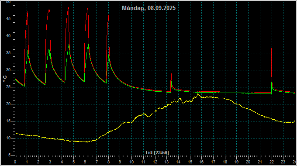
Task: Click the yellow curve maximum before hour 16
Action: tap(198, 93)
